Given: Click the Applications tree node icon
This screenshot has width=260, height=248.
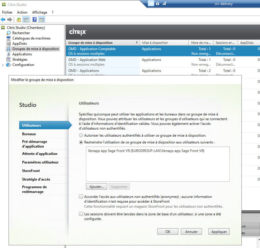Looking at the screenshot, I should pos(9,54).
